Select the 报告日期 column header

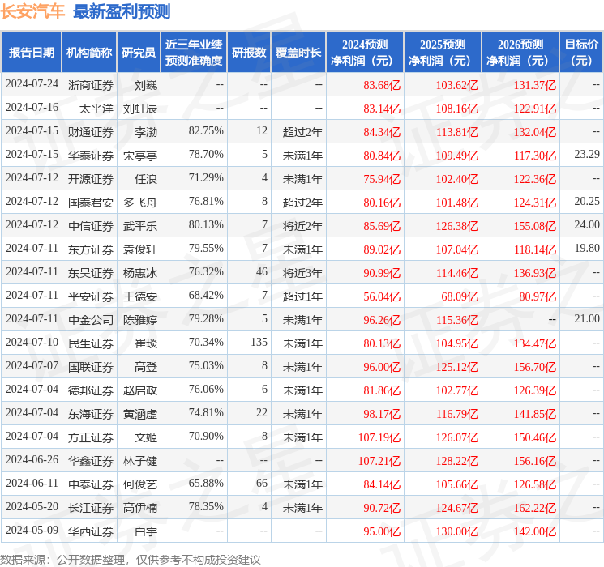tap(32, 53)
